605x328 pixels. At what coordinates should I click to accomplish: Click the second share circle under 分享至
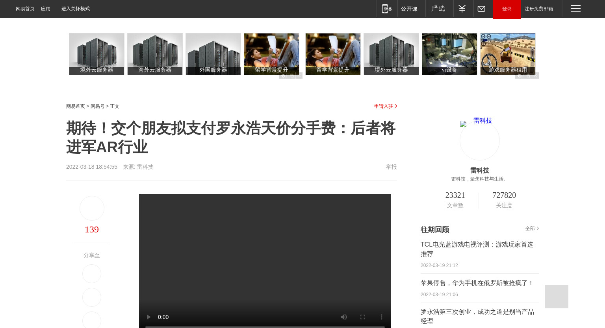(92, 297)
